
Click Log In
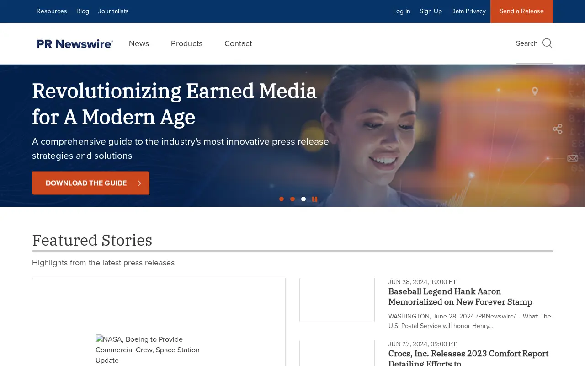click(x=402, y=11)
